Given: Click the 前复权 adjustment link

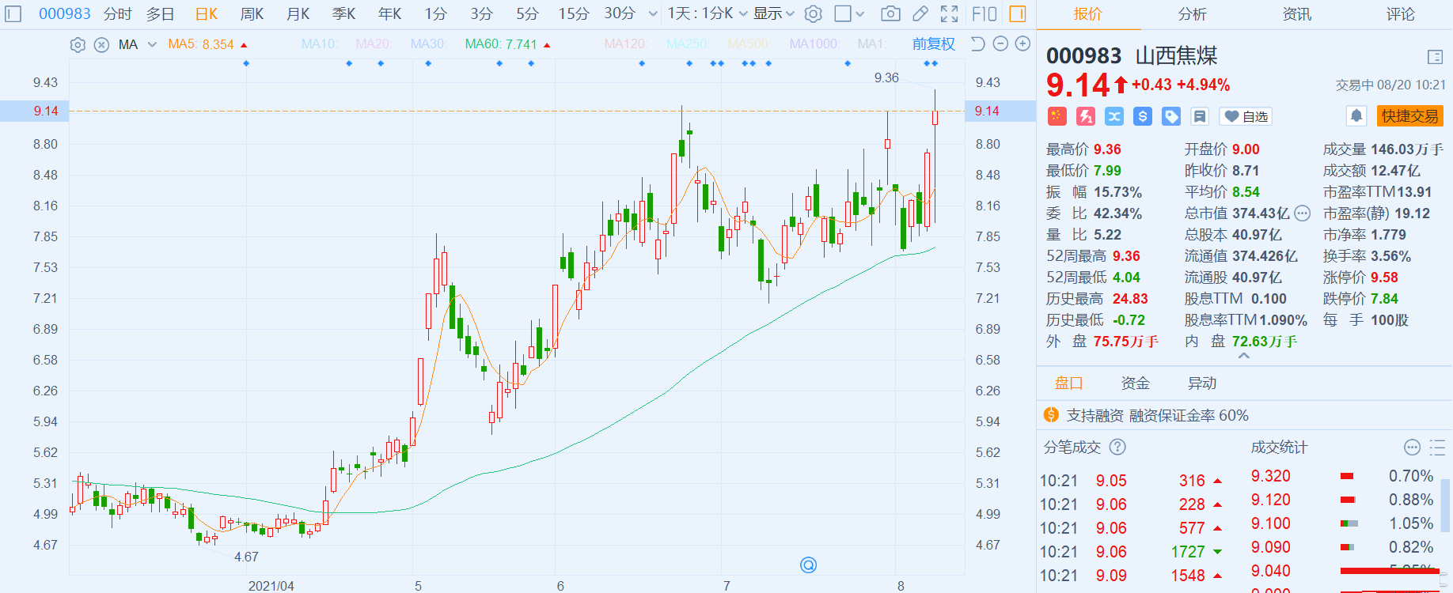Looking at the screenshot, I should click(x=933, y=44).
